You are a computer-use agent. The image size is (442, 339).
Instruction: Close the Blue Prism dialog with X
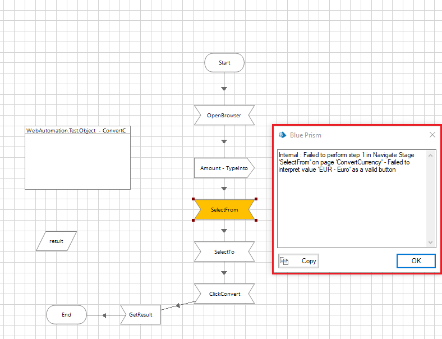click(x=432, y=135)
